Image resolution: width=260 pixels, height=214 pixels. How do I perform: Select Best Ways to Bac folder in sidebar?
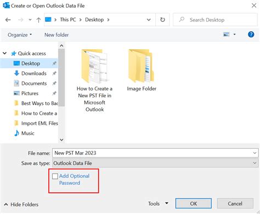point(39,103)
